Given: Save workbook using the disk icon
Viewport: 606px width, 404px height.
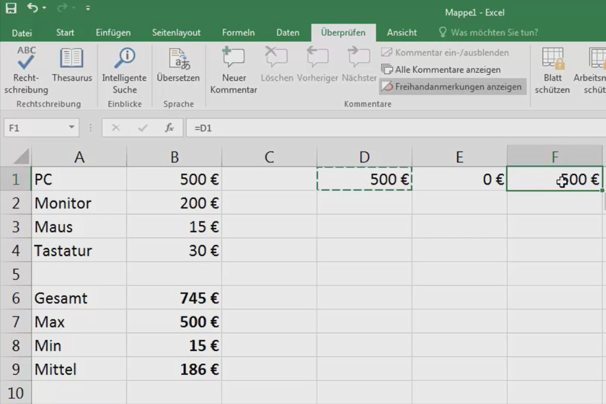Looking at the screenshot, I should [x=11, y=8].
